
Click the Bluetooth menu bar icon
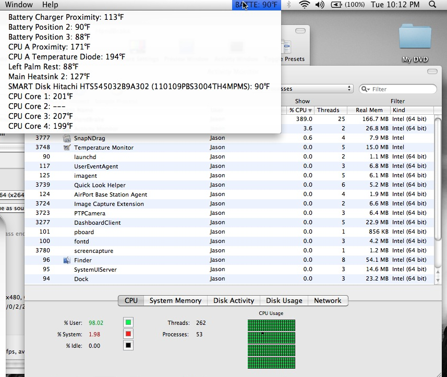click(x=289, y=5)
